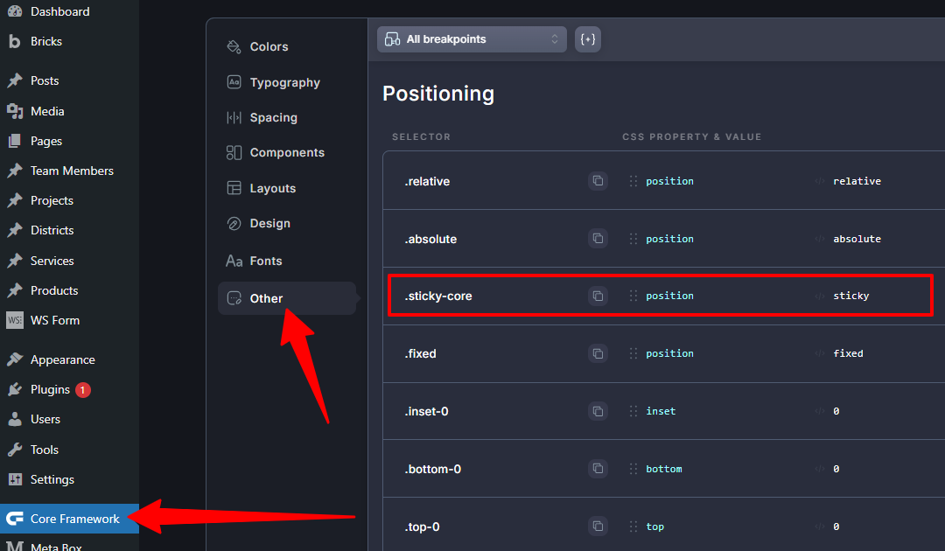945x551 pixels.
Task: Click the .fixed selector name
Action: [x=421, y=353]
